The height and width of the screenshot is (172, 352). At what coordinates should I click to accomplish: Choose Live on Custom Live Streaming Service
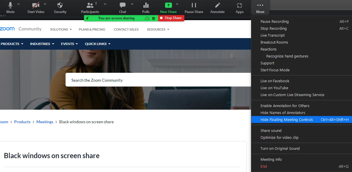[x=302, y=95]
